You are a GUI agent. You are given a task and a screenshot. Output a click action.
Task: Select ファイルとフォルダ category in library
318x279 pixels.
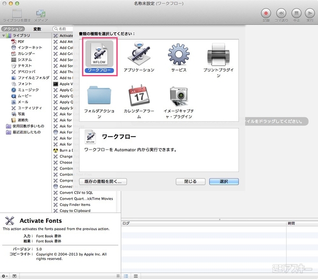pyautogui.click(x=30, y=78)
